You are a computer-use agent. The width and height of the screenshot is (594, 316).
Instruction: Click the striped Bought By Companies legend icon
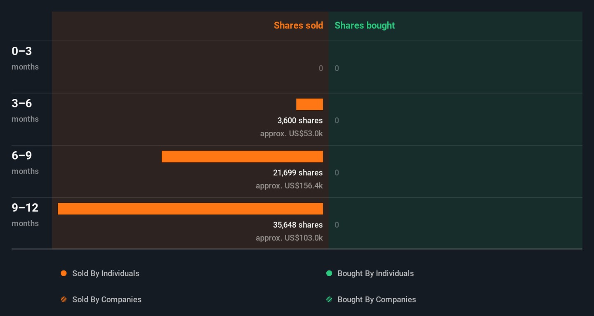click(x=329, y=299)
